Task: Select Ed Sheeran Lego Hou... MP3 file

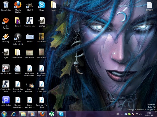Action: 42,71
